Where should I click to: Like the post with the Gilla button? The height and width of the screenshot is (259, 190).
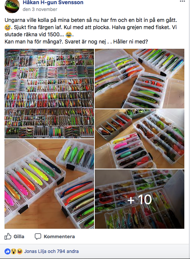coord(14,236)
